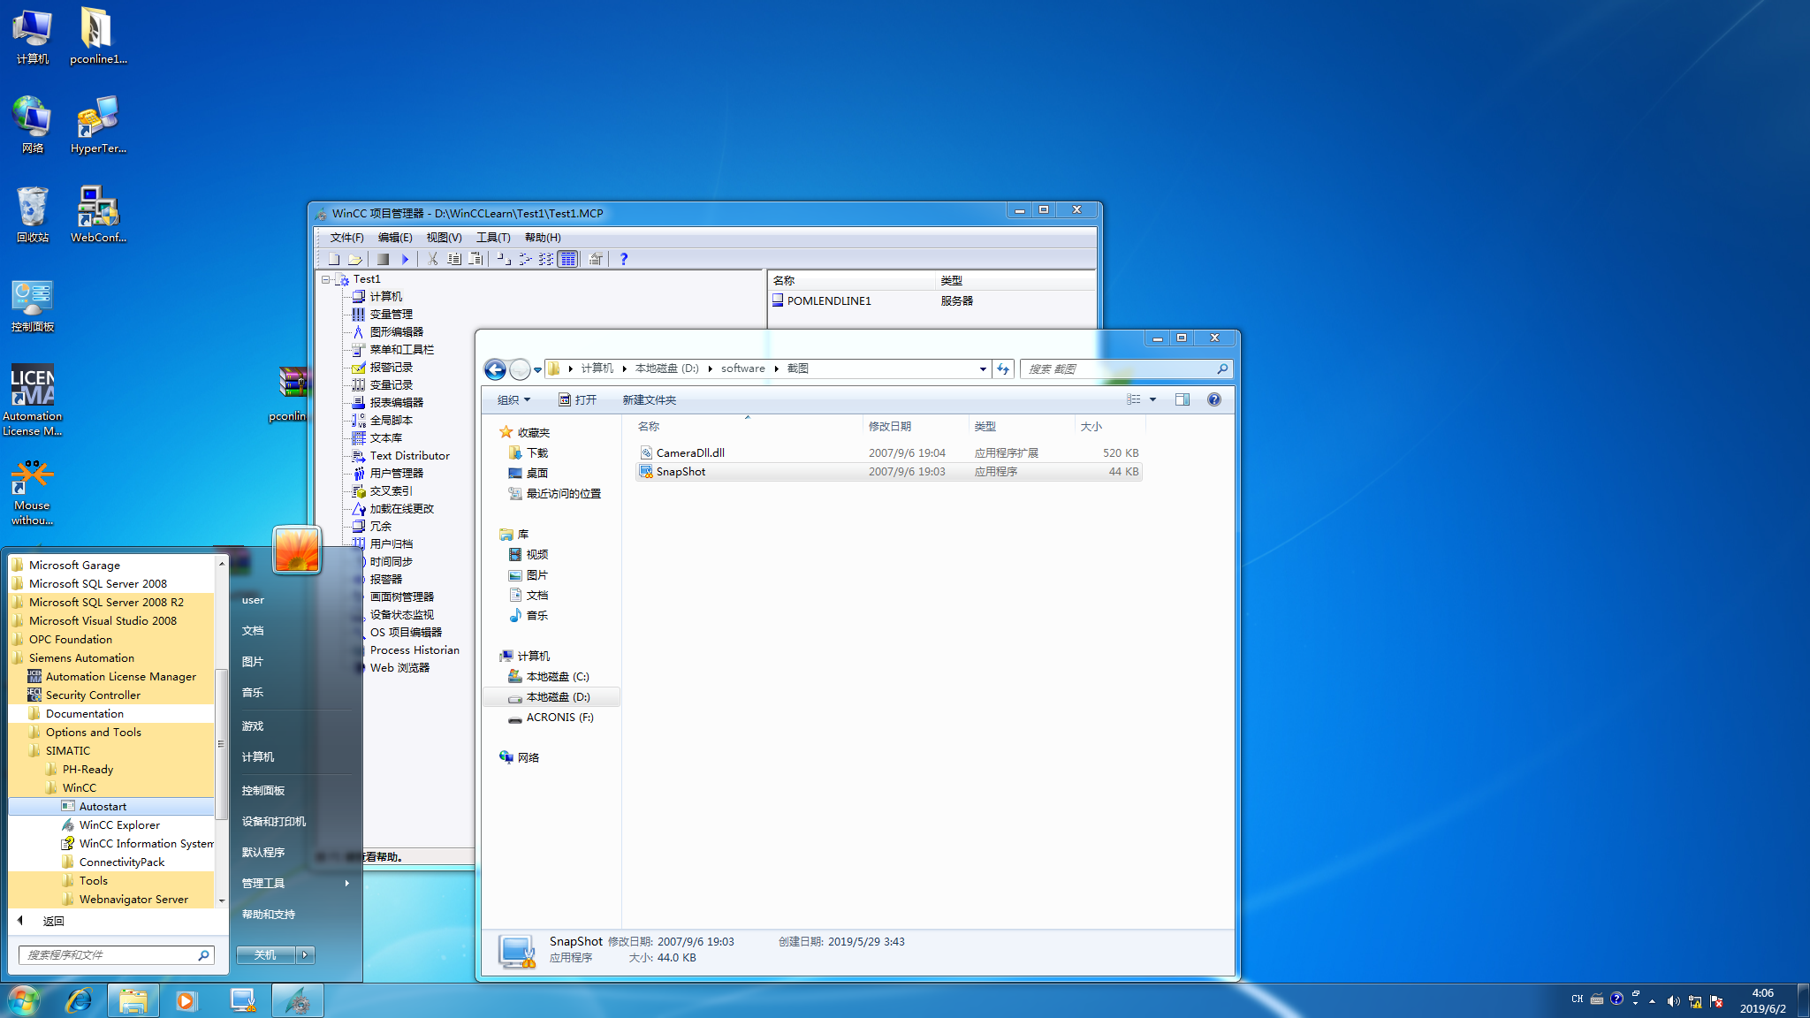Click the WinCC help question-mark icon
The width and height of the screenshot is (1810, 1018).
[625, 258]
